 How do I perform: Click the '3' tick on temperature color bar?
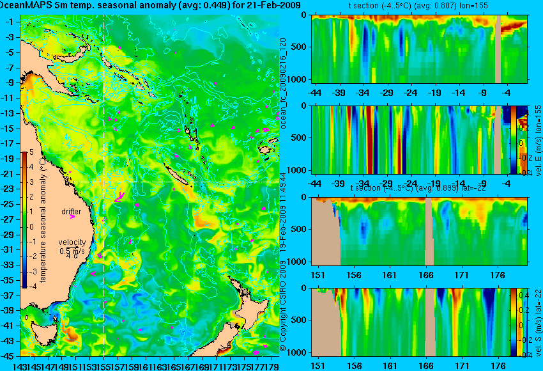click(31, 182)
